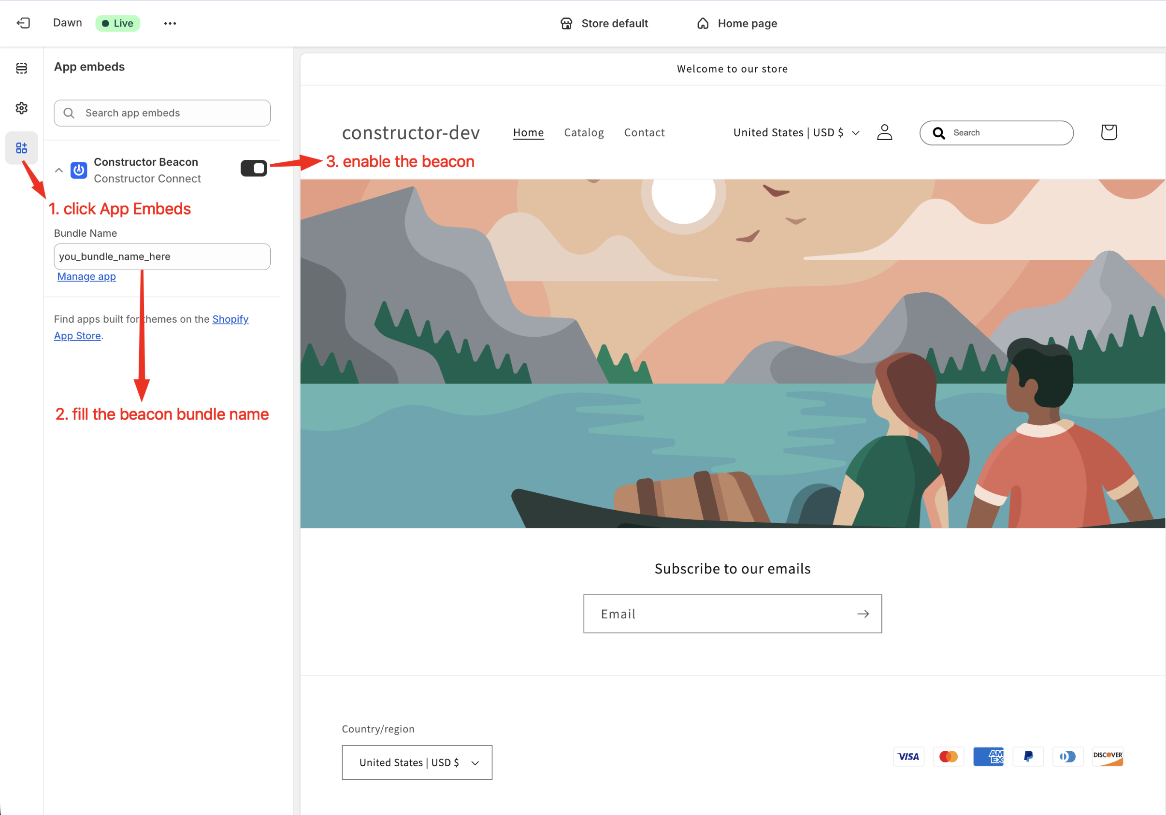This screenshot has height=815, width=1166.
Task: Open the Theme settings gear icon
Action: click(x=21, y=108)
